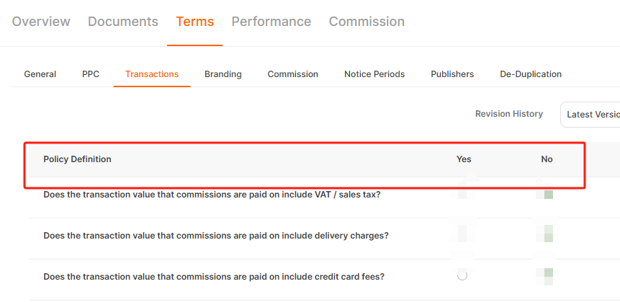View the Notice Periods sub-tab
Viewport: 620px width, 302px height.
tap(374, 74)
